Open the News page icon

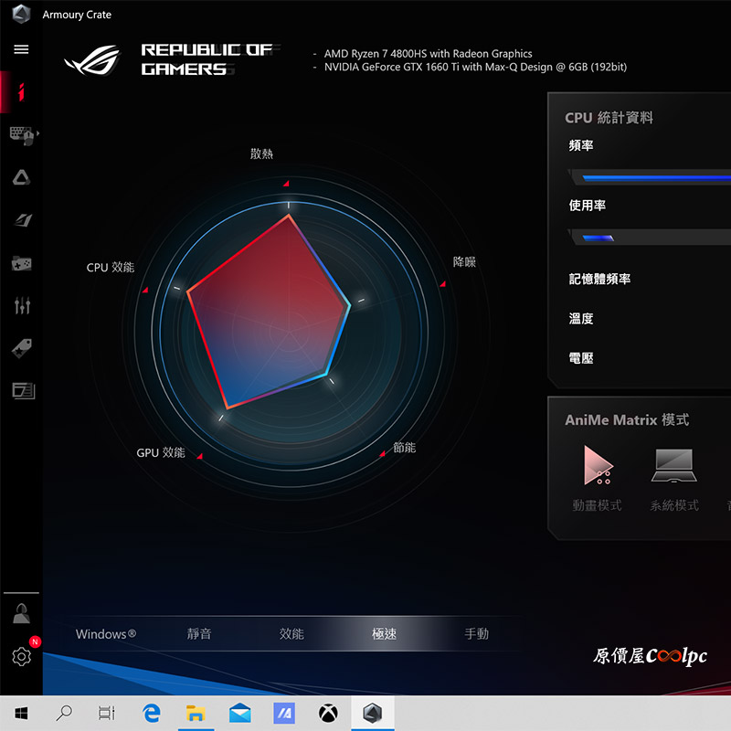[x=24, y=391]
